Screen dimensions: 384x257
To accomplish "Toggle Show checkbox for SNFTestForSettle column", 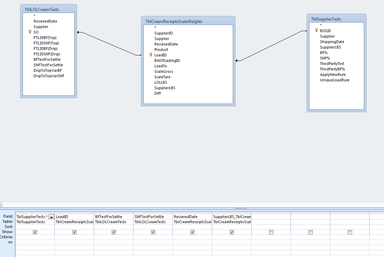I will pos(153,232).
